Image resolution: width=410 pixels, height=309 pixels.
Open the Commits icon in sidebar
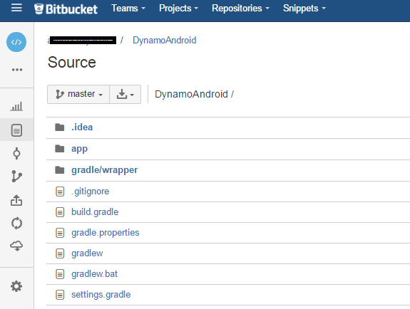pyautogui.click(x=16, y=153)
